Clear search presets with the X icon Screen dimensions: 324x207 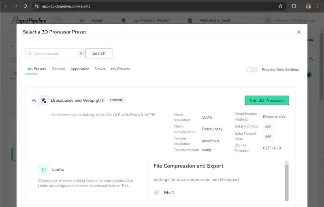click(81, 53)
